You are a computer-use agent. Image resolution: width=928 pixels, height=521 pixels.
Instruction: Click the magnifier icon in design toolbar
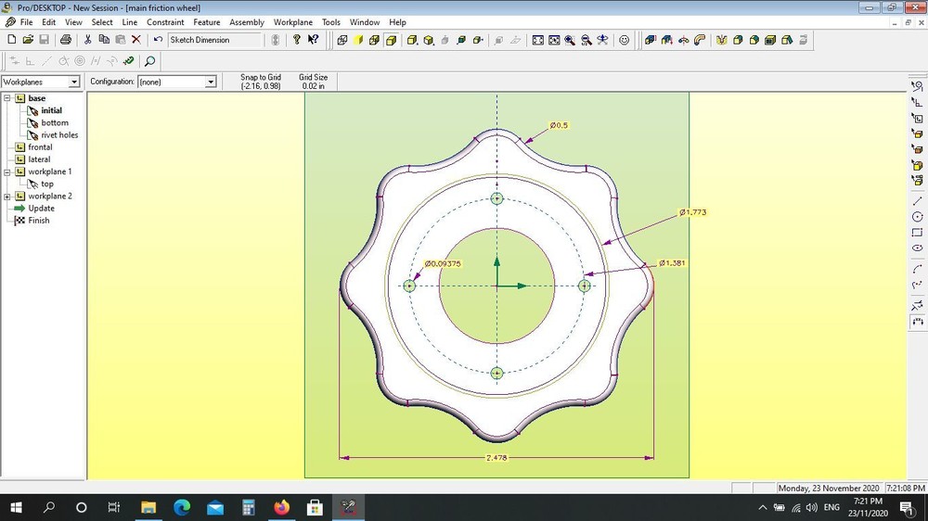click(x=149, y=61)
